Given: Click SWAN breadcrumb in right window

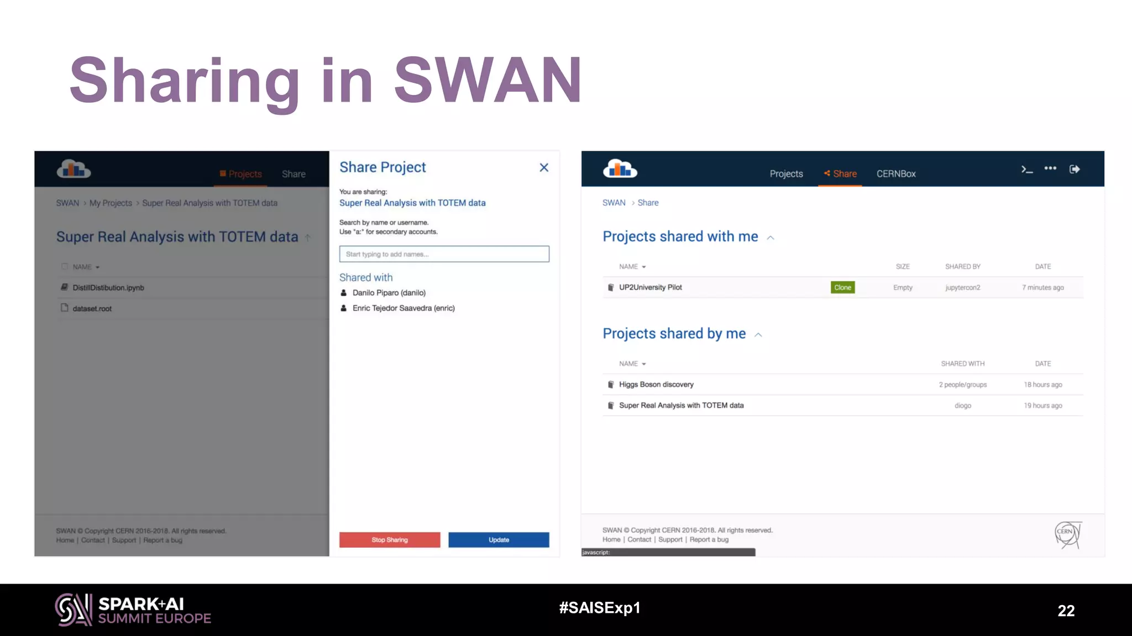Looking at the screenshot, I should tap(614, 203).
